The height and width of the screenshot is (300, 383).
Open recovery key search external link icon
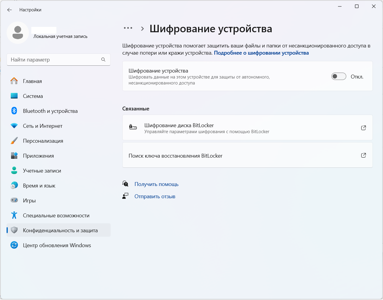pos(363,155)
